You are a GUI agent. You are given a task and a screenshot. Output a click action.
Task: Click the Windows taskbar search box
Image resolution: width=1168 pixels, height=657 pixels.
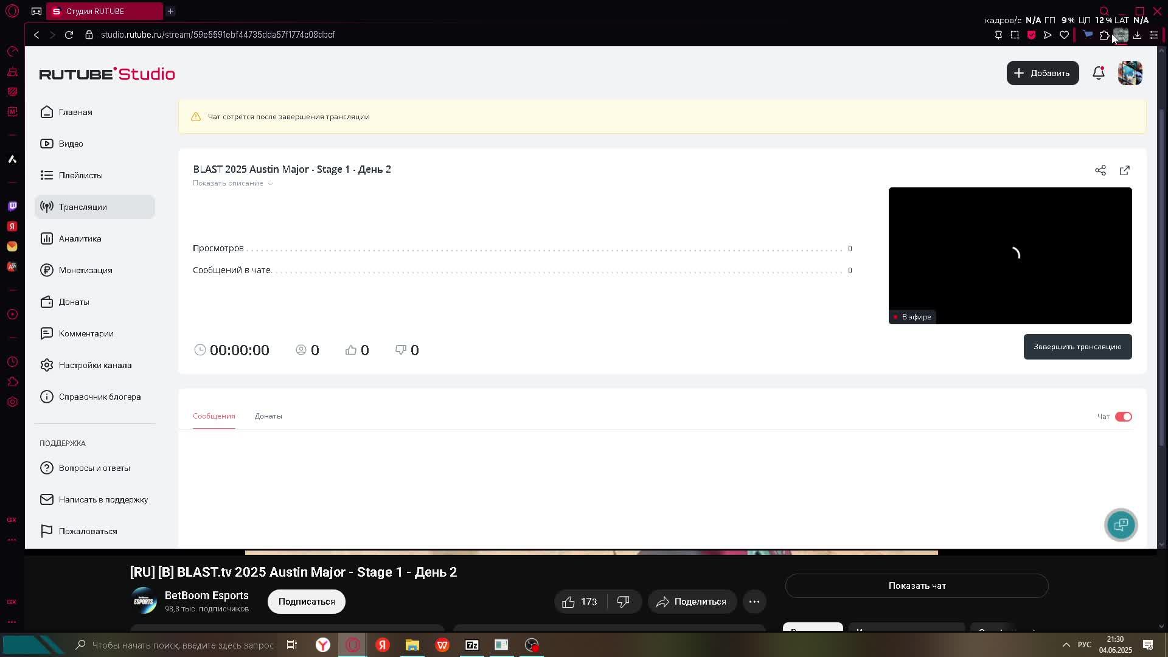(x=173, y=645)
